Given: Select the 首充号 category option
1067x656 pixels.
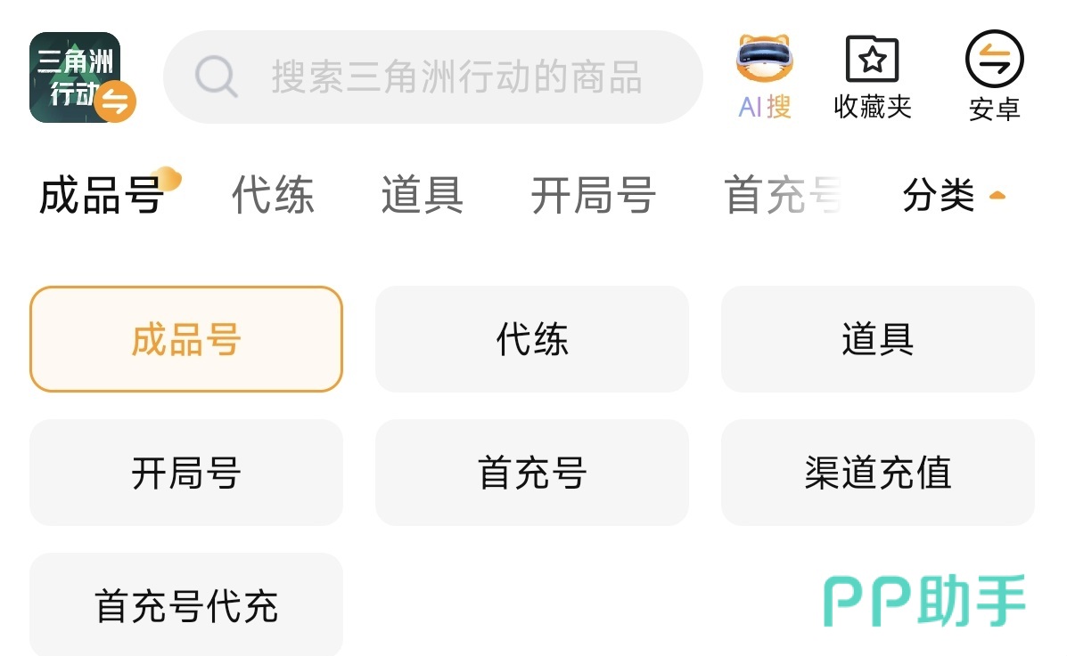Looking at the screenshot, I should pos(531,473).
